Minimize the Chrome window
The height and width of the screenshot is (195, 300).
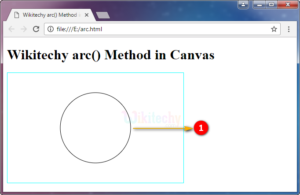[x=260, y=4]
